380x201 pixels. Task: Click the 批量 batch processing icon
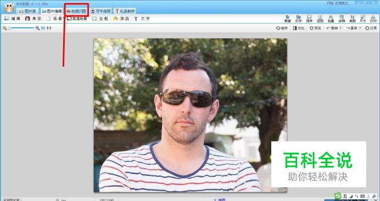click(331, 19)
